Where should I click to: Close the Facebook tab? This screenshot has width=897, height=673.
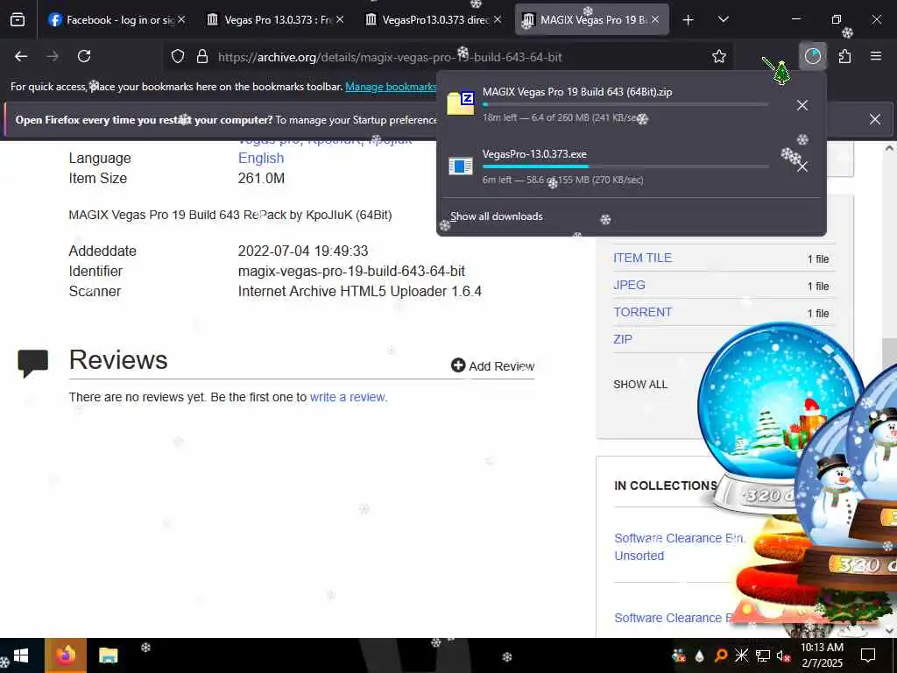181,19
